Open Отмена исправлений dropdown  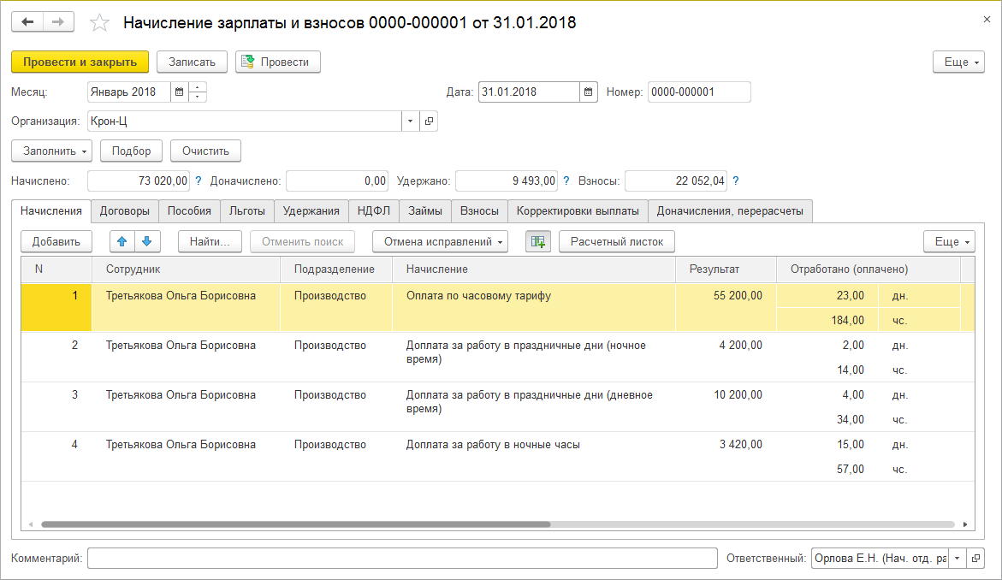pyautogui.click(x=441, y=241)
